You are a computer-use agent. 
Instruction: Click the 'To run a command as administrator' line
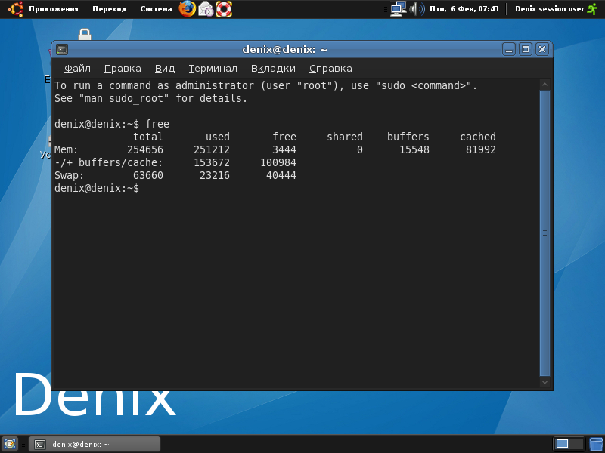[266, 85]
